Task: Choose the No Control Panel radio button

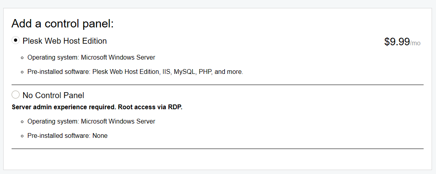Action: click(16, 95)
